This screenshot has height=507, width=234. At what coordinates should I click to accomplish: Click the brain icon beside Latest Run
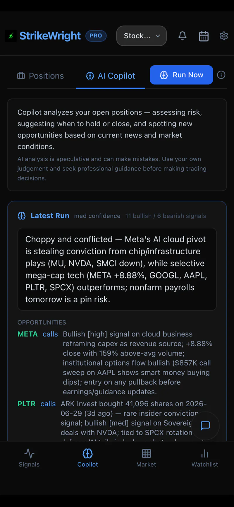(22, 216)
